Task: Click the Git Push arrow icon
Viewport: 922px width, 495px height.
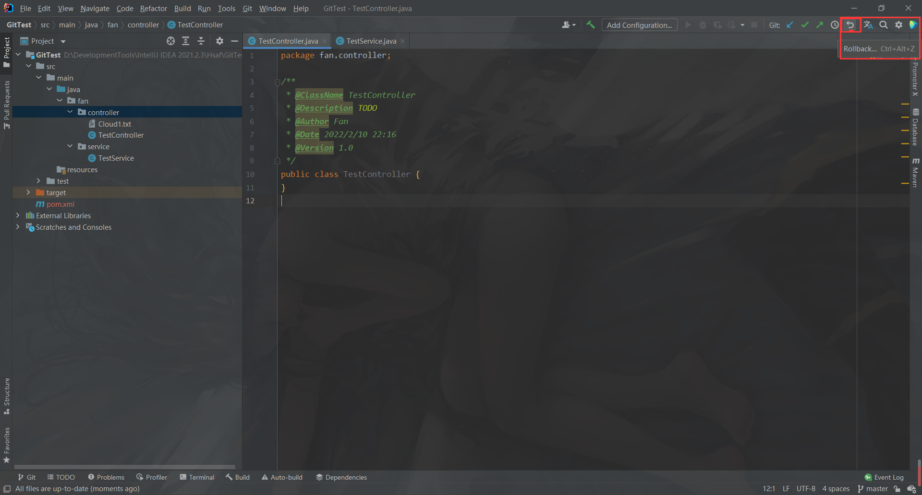Action: [820, 25]
